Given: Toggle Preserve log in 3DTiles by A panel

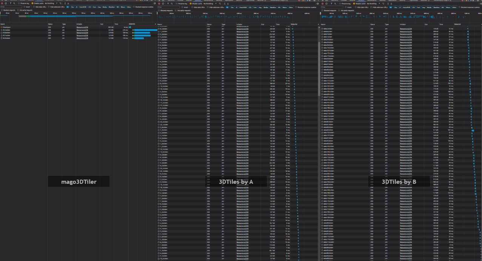Looking at the screenshot, I should coord(177,4).
